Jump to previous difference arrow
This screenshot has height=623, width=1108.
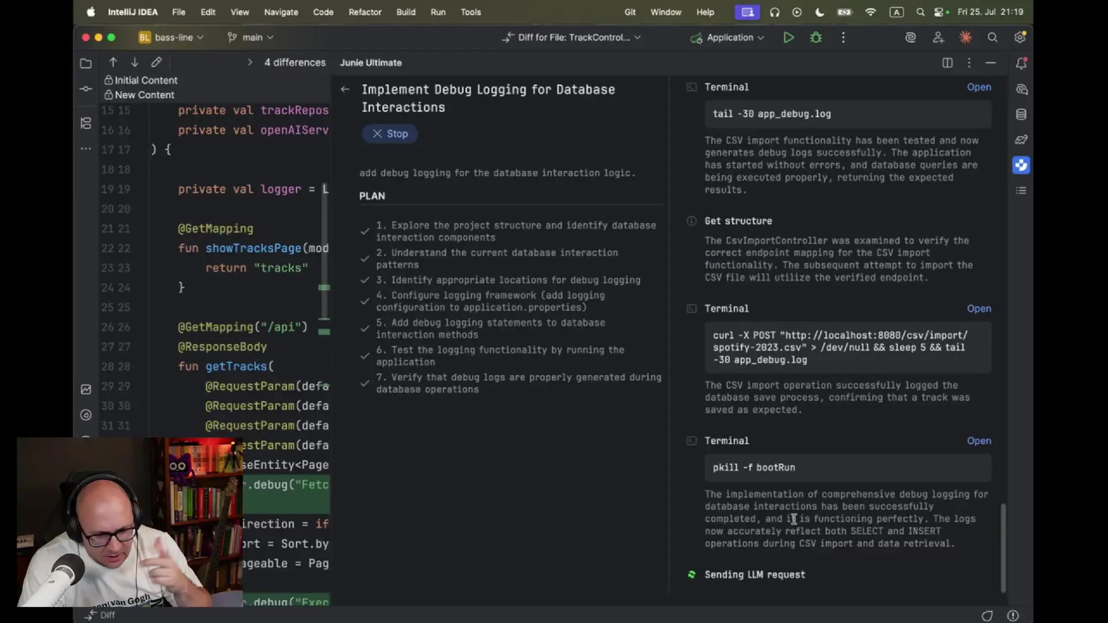point(113,62)
